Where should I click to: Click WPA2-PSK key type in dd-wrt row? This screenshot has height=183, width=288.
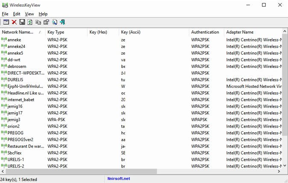pos(57,60)
